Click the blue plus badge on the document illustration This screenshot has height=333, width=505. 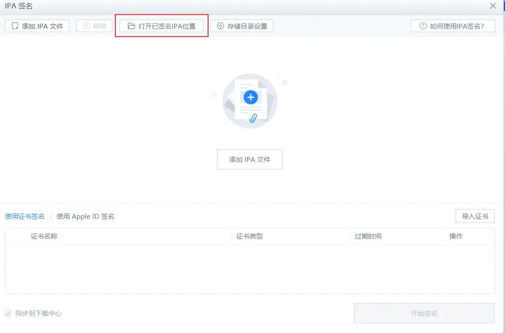[251, 97]
